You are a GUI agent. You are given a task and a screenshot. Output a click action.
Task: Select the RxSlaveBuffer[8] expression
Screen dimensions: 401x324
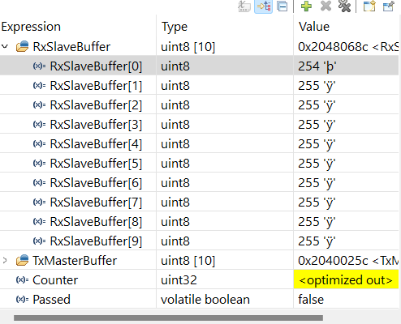point(96,222)
